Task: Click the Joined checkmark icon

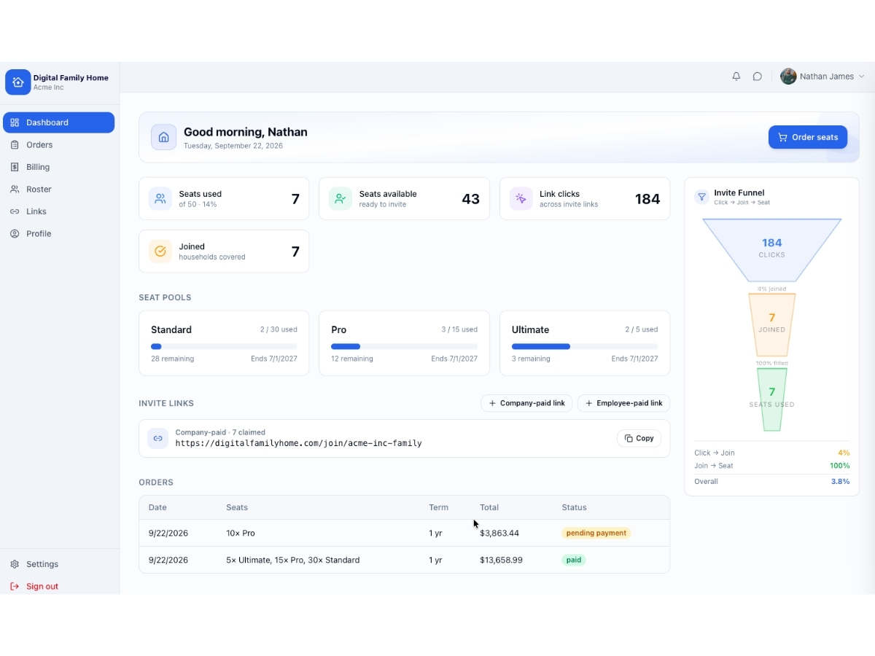Action: [160, 251]
